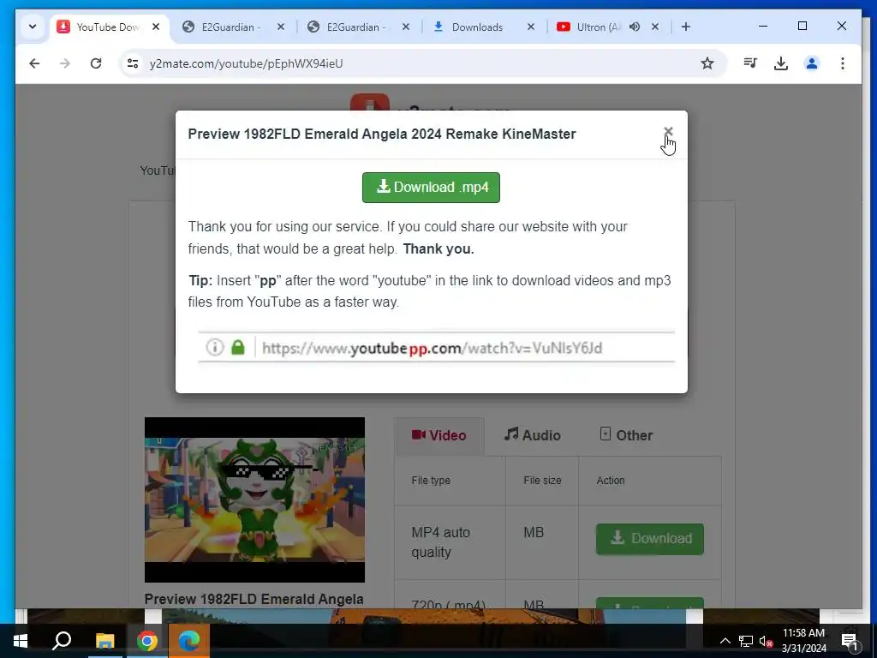
Task: Click the y2mate.com address bar URL
Action: point(246,63)
